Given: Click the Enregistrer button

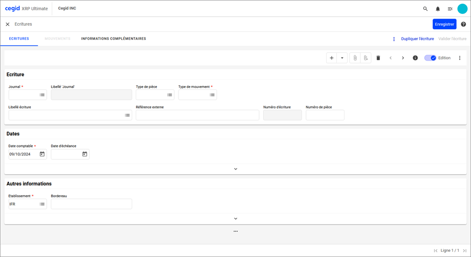Looking at the screenshot, I should tap(444, 24).
